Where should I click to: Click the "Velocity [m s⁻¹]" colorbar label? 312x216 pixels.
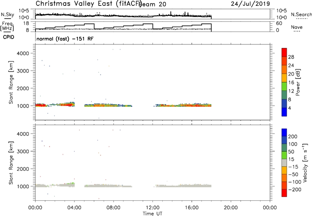(305, 163)
